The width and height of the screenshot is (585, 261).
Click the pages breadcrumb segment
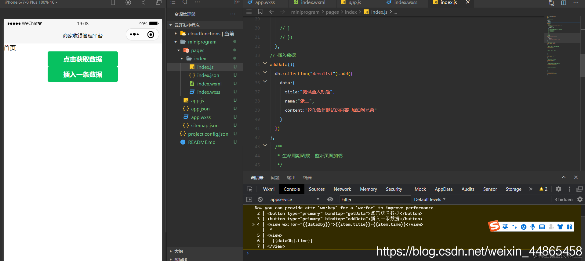coord(332,12)
